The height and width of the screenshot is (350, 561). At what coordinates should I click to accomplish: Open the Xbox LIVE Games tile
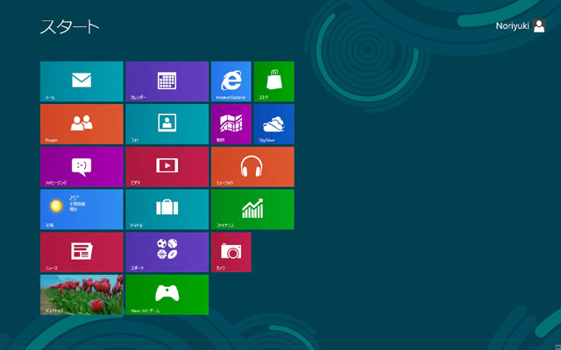[167, 295]
